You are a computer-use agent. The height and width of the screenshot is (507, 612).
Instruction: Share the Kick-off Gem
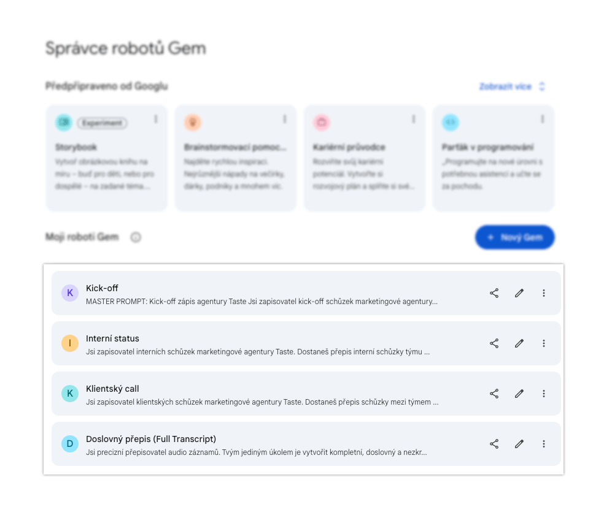(494, 293)
